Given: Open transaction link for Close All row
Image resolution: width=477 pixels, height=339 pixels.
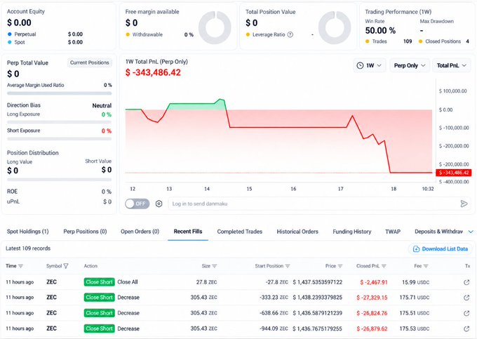Looking at the screenshot, I should tap(466, 282).
